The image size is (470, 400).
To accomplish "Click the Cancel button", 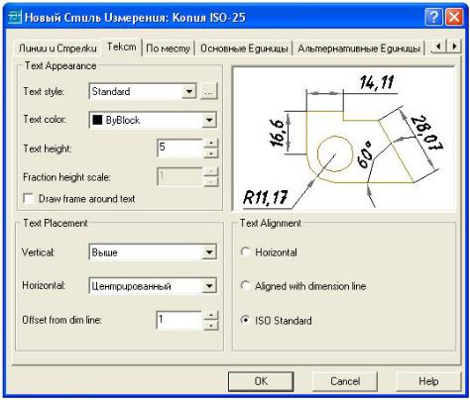I will pos(345,381).
